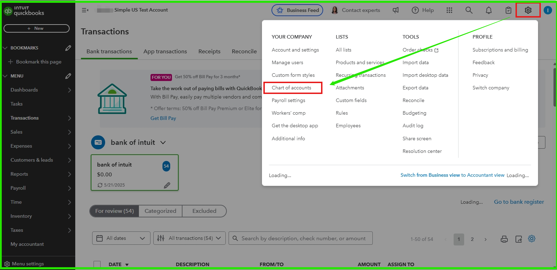The height and width of the screenshot is (270, 557).
Task: Open the Help menu
Action: (423, 10)
